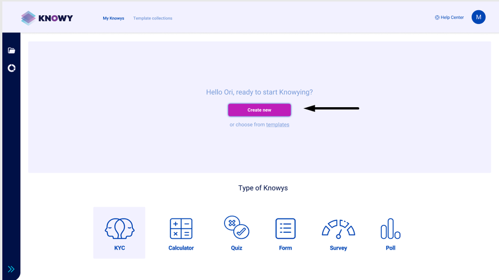
Task: Click the Calculator label
Action: click(x=181, y=248)
